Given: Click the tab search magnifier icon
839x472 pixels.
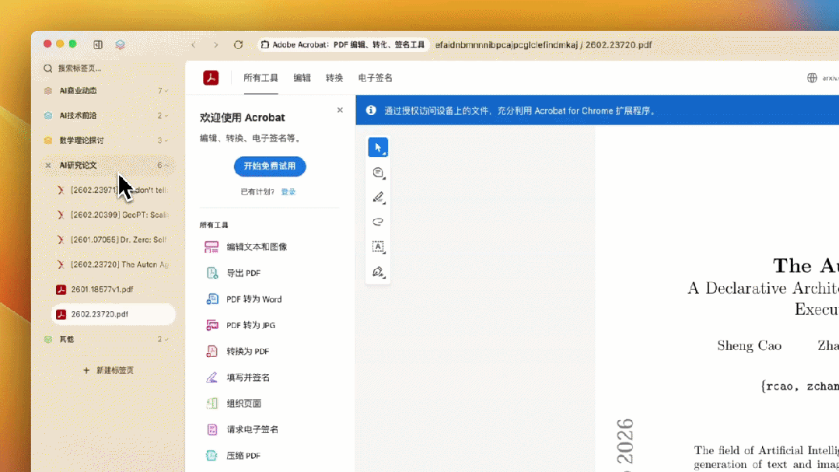Looking at the screenshot, I should (x=47, y=68).
